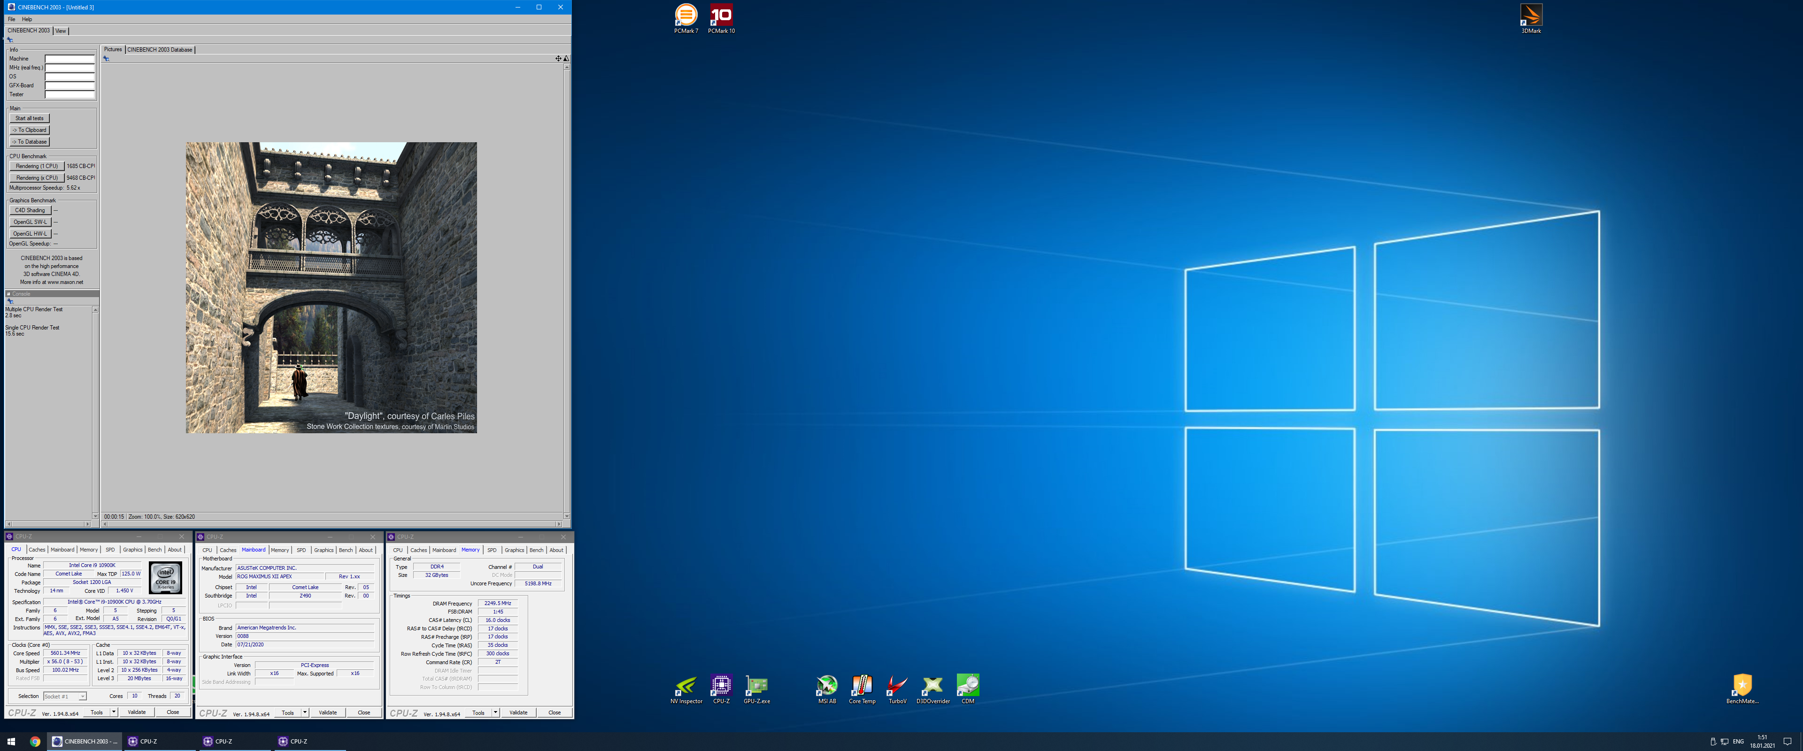Open Chrome from the taskbar

tap(35, 741)
